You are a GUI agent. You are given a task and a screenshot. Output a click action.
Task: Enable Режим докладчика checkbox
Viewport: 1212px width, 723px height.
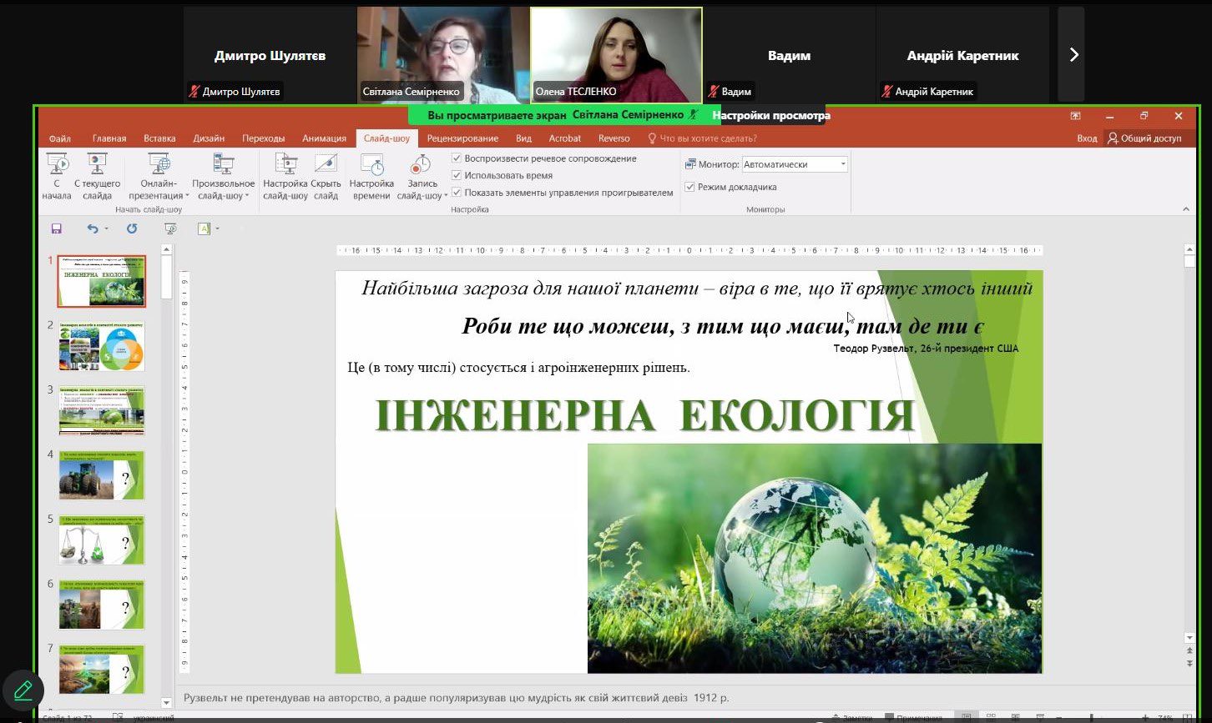tap(689, 187)
